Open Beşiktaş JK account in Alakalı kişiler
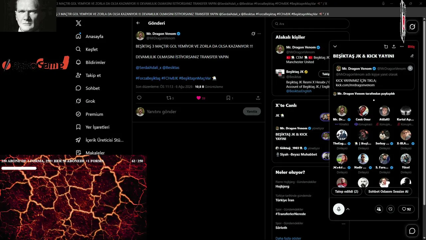Screen dimensions: 426x240 [x=295, y=72]
